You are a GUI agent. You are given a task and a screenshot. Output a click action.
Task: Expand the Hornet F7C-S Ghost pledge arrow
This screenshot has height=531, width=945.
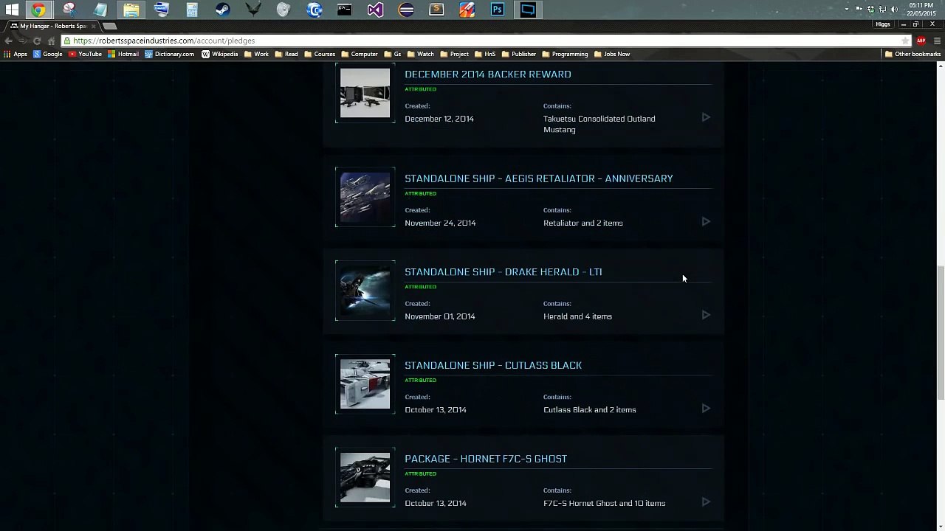pos(706,502)
